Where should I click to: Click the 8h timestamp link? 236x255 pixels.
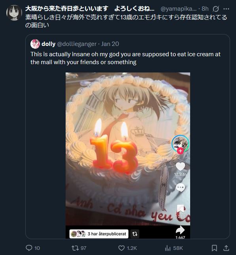pyautogui.click(x=205, y=9)
